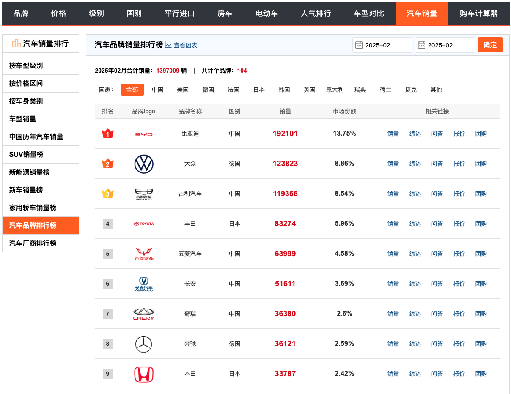The image size is (511, 394).
Task: Filter brands by 美国
Action: click(183, 90)
